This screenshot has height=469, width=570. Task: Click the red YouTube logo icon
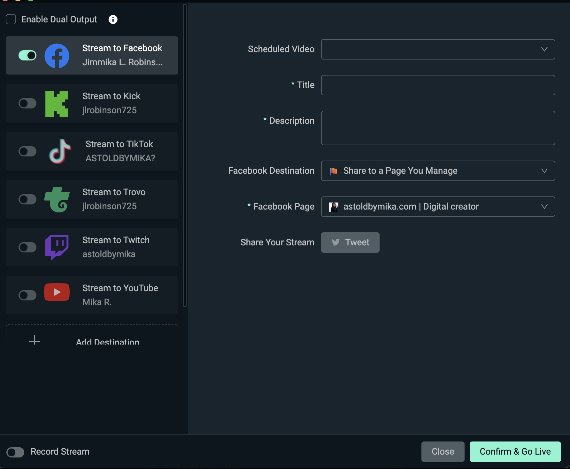57,292
